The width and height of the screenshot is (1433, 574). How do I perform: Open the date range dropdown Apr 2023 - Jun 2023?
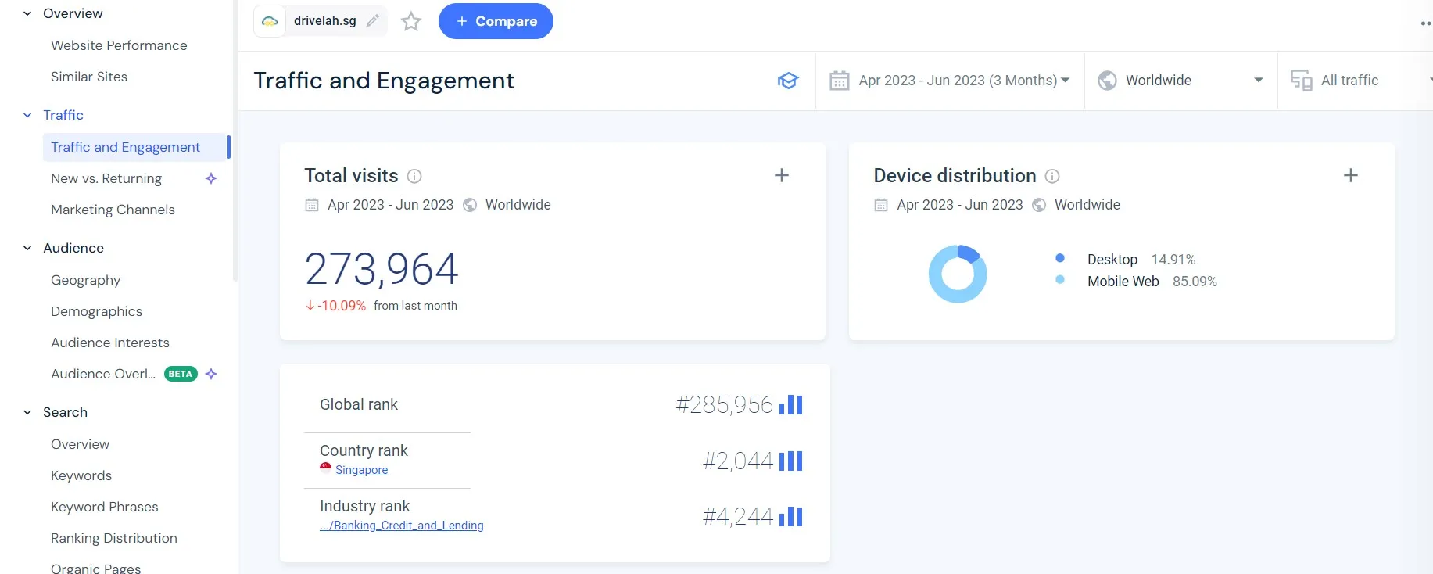(x=950, y=81)
